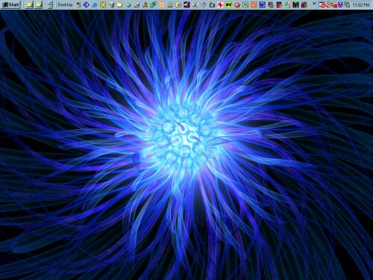Open the green chain-link shortcut icon

[154, 4]
